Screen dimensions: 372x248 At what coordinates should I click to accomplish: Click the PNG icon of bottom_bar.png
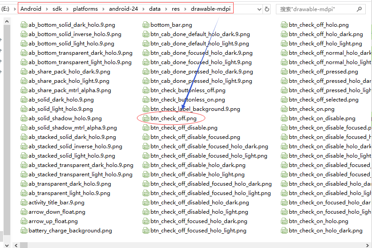(x=146, y=25)
